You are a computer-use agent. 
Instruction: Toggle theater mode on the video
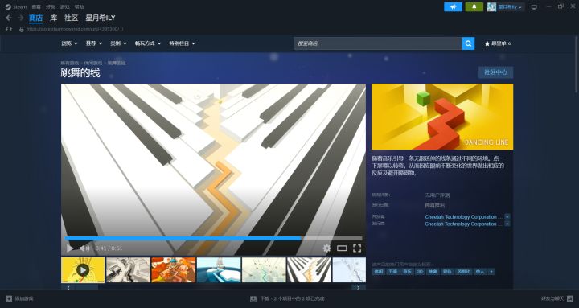pos(342,248)
